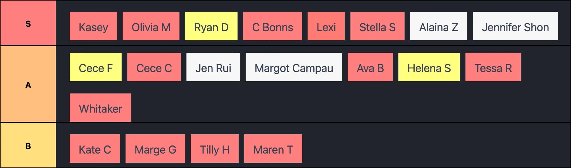Click the Cece C card
571x168 pixels.
(x=154, y=67)
